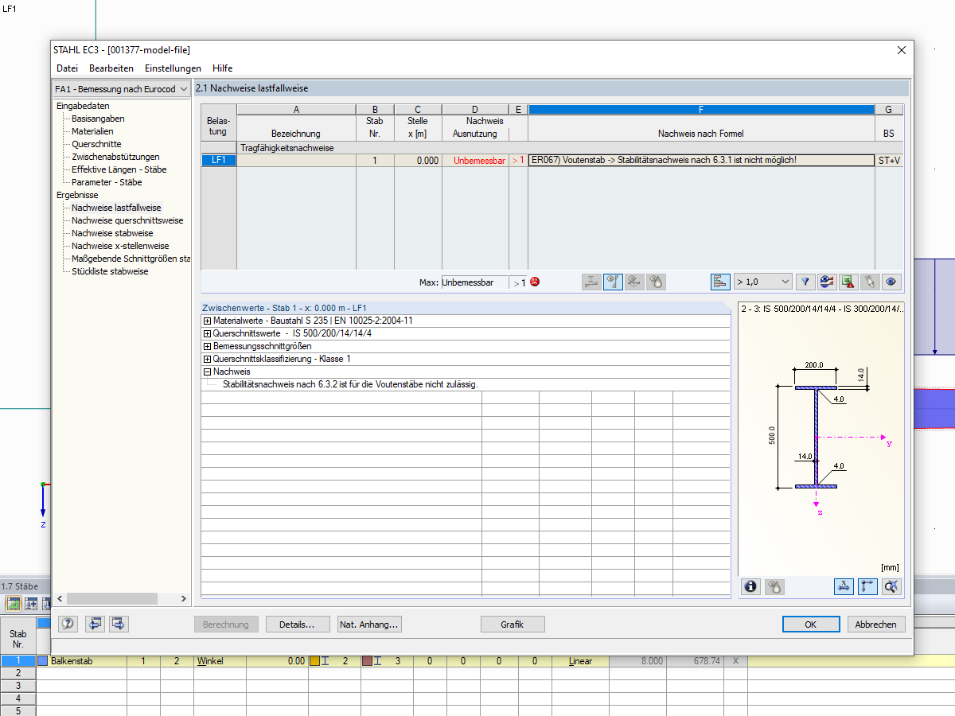This screenshot has width=955, height=716.
Task: Click the Grafik button
Action: click(x=513, y=625)
